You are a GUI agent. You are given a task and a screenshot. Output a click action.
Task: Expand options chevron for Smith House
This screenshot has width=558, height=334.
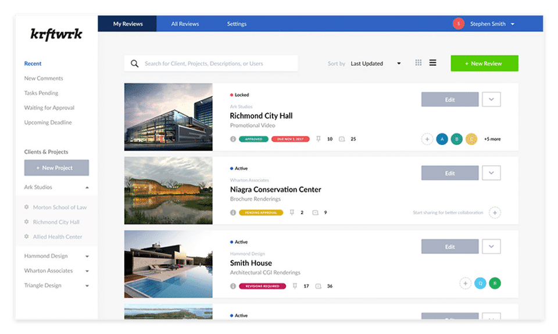point(491,246)
